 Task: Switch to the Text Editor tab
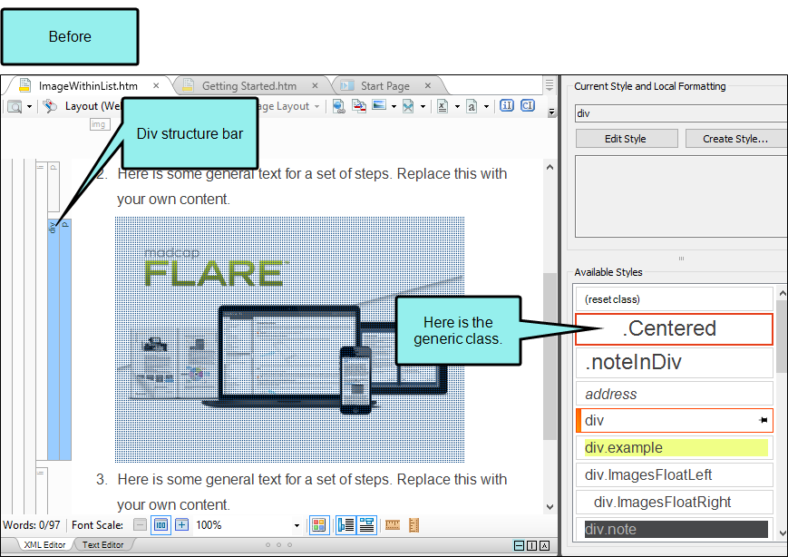(103, 545)
